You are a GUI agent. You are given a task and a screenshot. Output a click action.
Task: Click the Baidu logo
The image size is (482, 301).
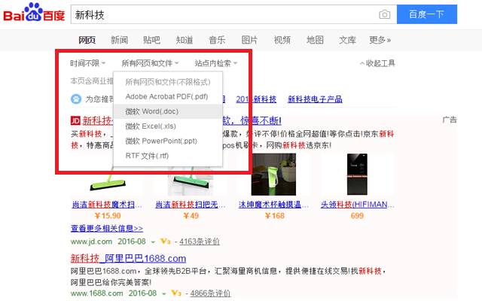pyautogui.click(x=34, y=13)
